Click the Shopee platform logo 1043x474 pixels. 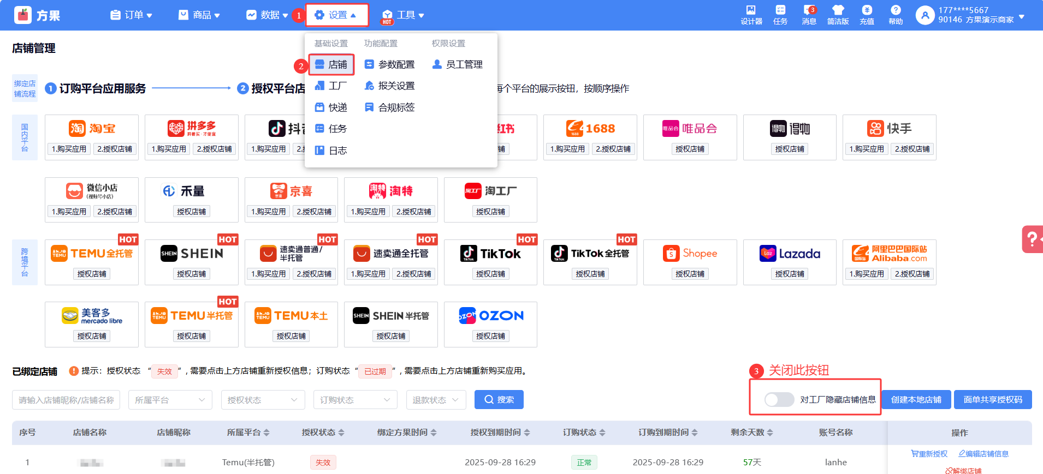(x=690, y=254)
